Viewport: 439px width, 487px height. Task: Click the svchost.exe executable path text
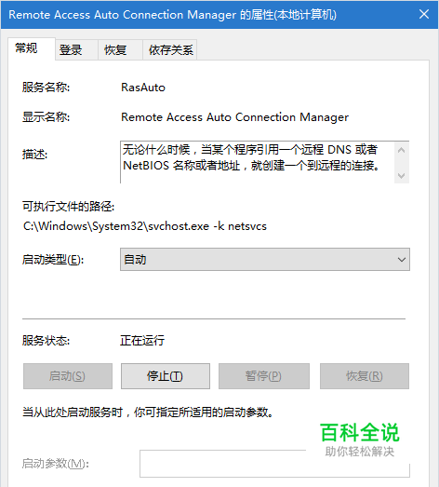145,226
